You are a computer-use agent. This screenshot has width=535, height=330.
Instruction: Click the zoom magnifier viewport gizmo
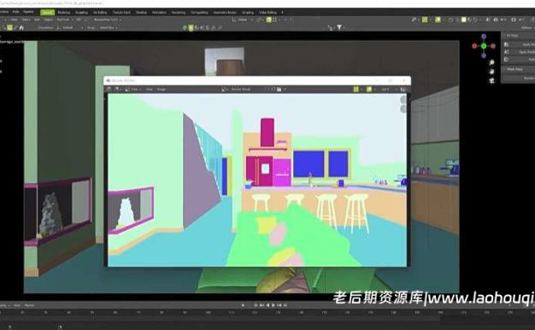tap(491, 62)
